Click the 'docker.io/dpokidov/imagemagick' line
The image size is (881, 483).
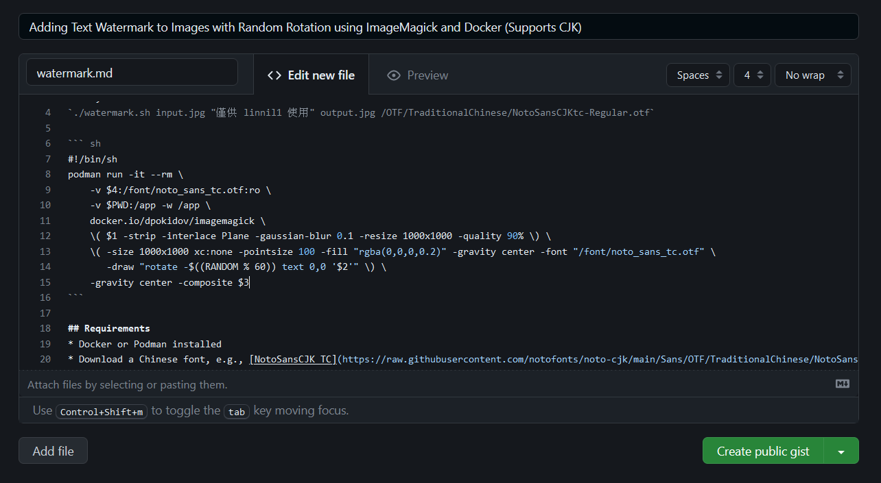[x=178, y=221]
